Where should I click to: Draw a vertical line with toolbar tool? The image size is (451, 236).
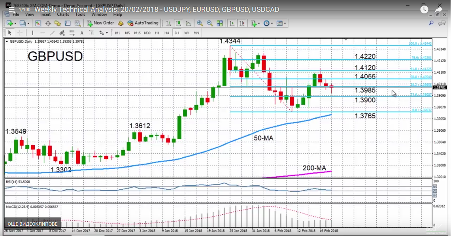coord(32,33)
